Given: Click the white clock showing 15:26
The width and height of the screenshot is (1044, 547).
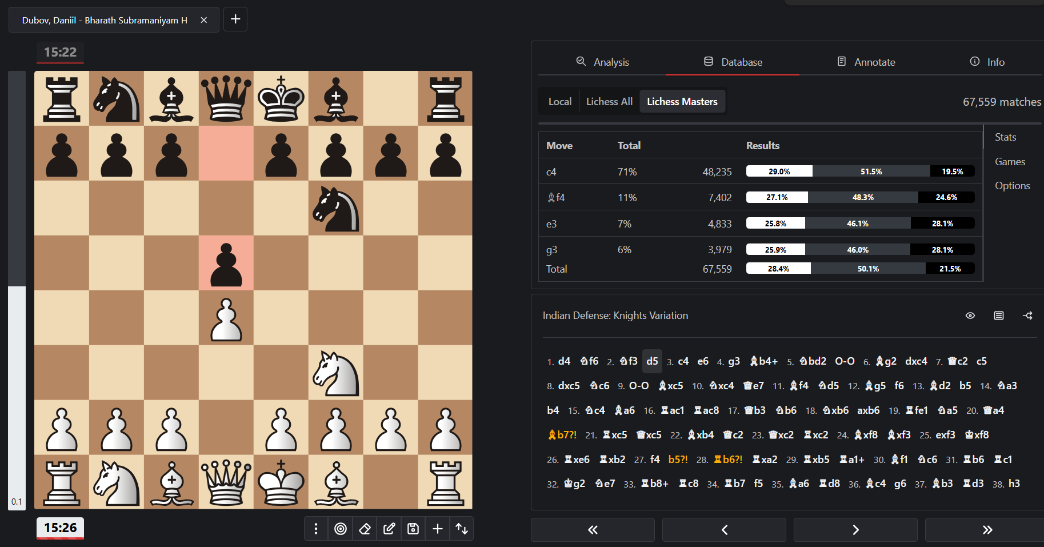Looking at the screenshot, I should click(x=61, y=528).
